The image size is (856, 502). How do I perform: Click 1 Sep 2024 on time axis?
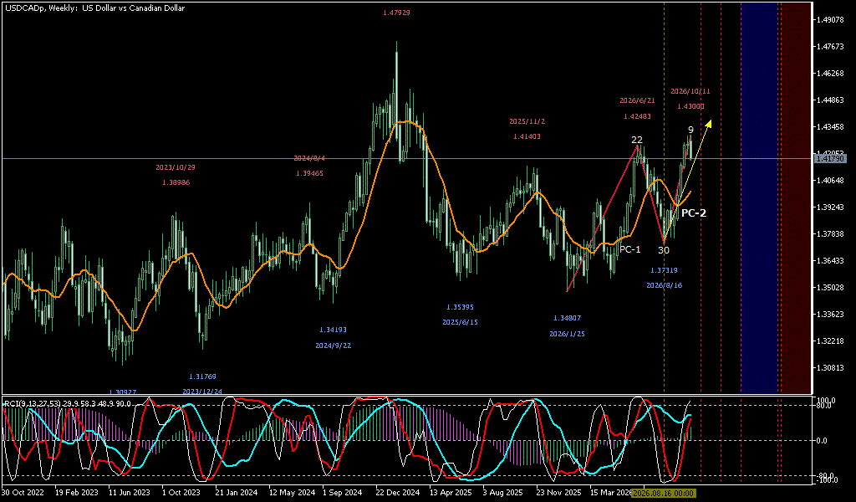pyautogui.click(x=342, y=492)
